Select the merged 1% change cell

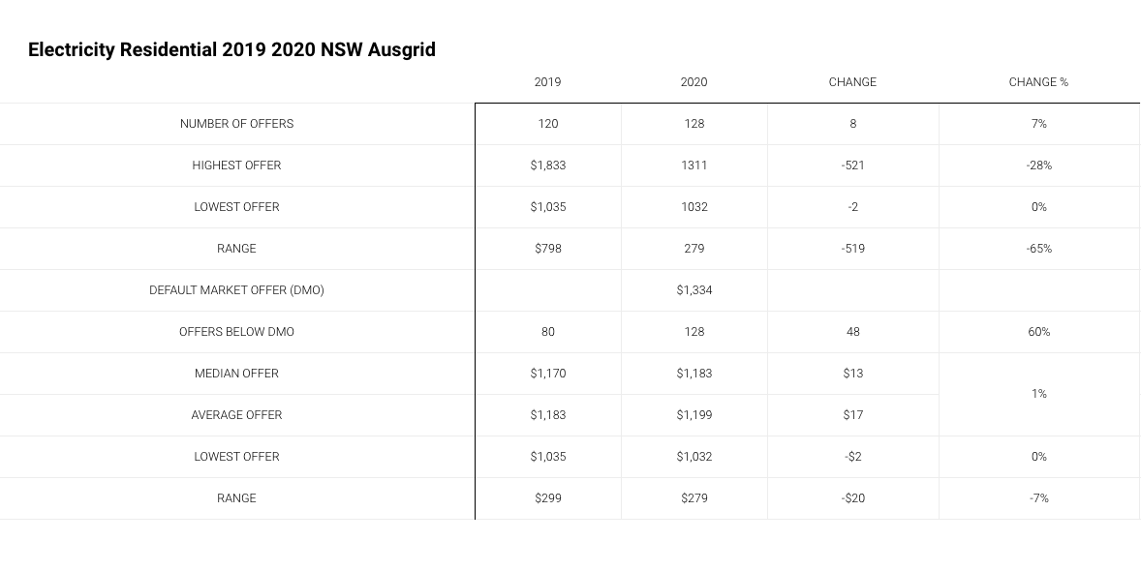coord(1039,394)
